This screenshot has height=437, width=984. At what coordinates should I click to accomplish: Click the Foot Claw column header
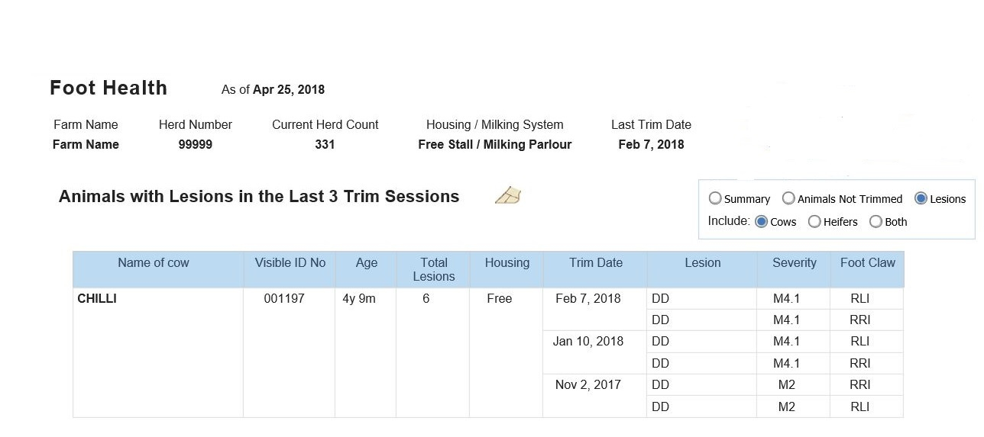868,262
